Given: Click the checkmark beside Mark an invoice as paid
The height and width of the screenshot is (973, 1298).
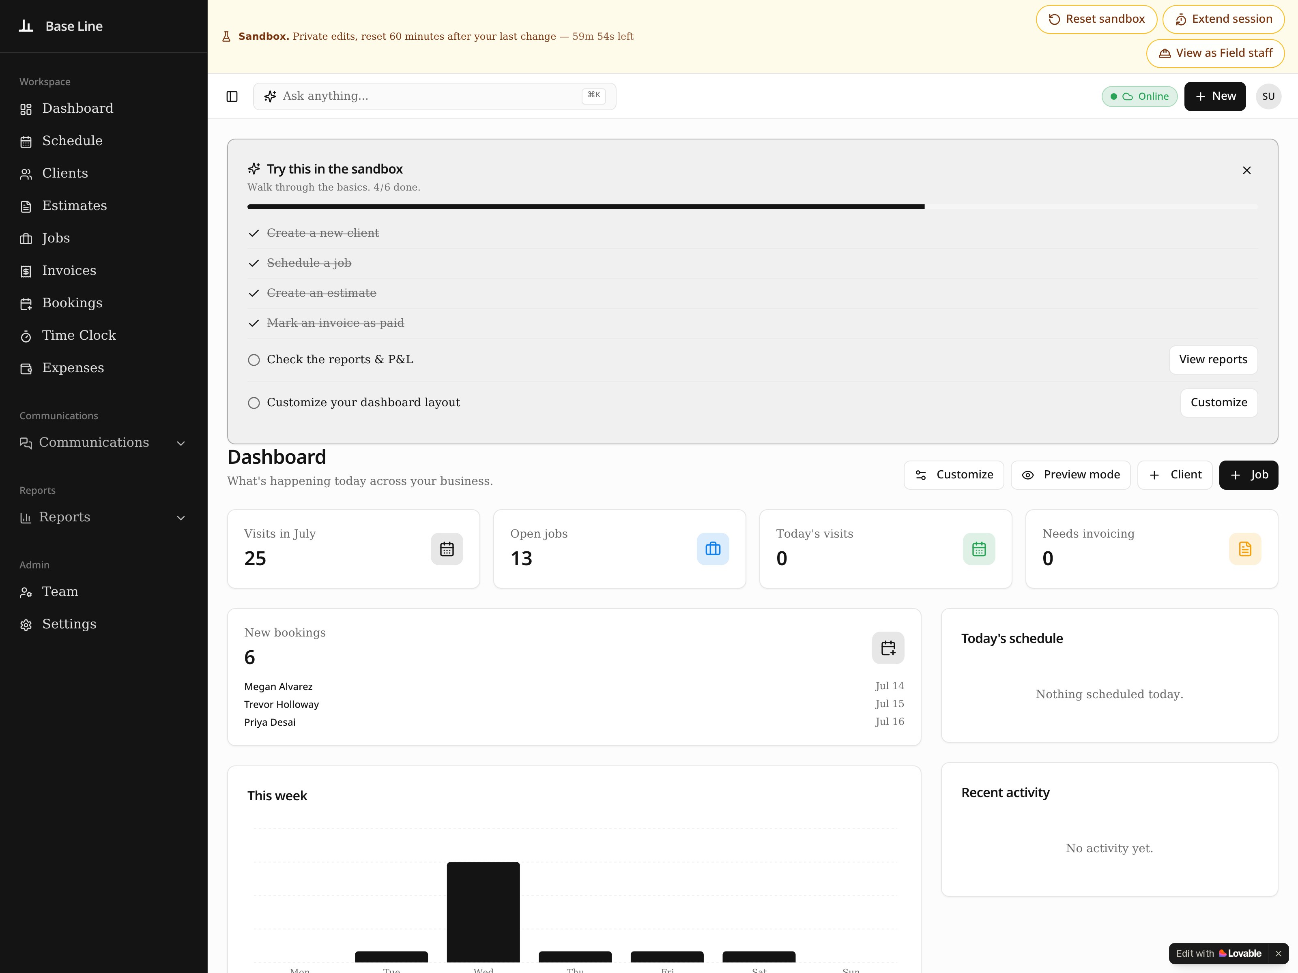Looking at the screenshot, I should pos(254,323).
